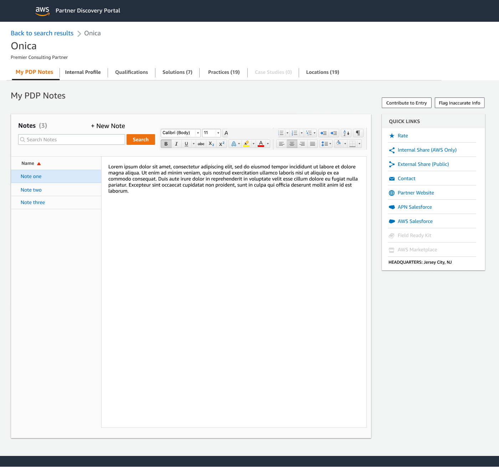Screen dimensions: 499x467
Task: Click the AWS logo in the header
Action: 42,11
